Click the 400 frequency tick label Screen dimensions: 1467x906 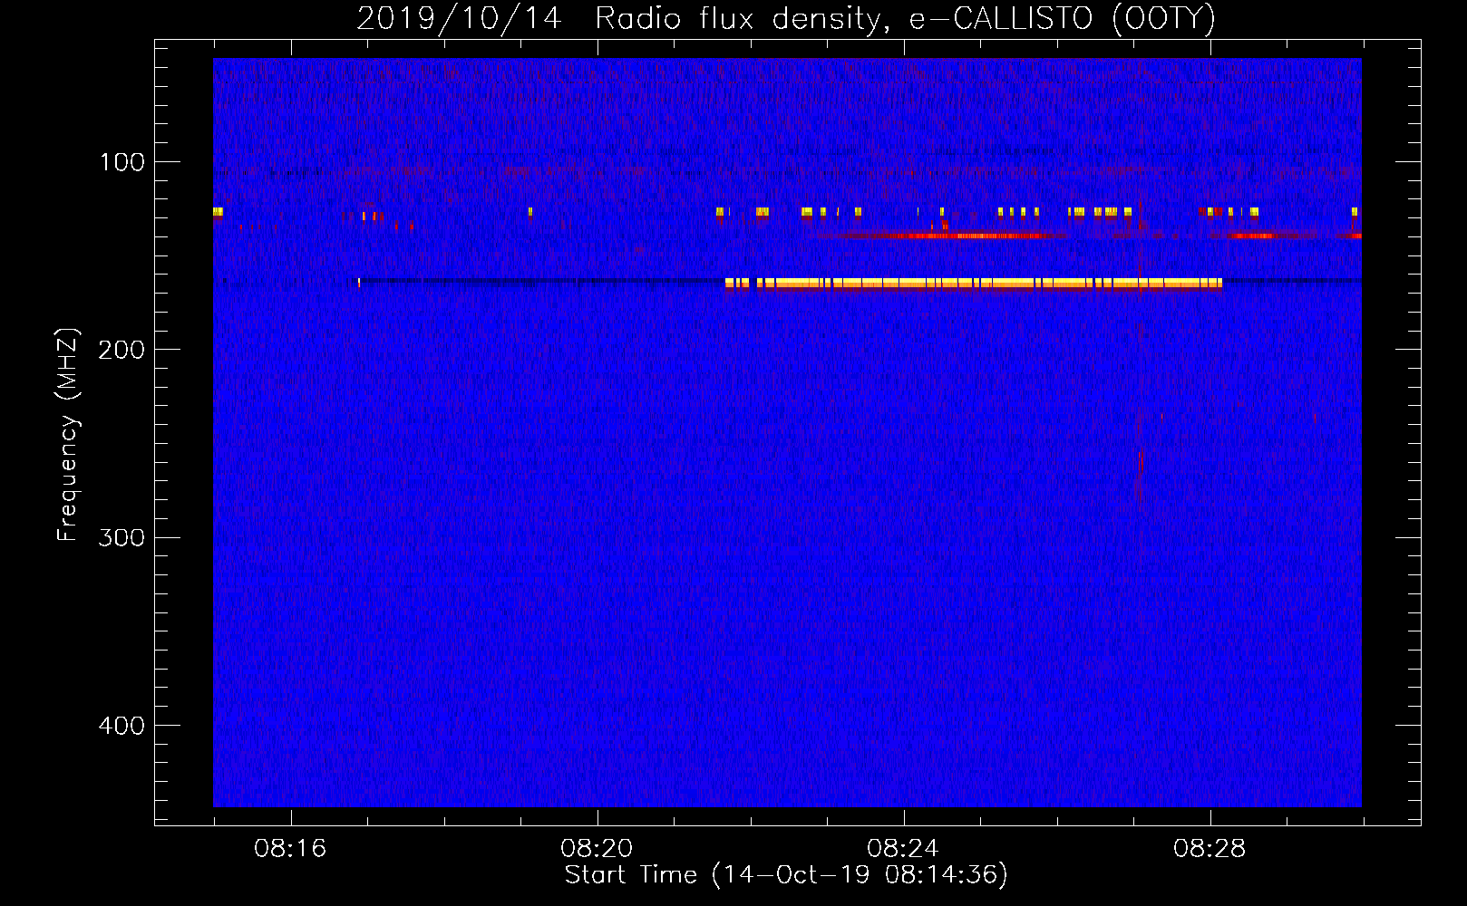click(x=121, y=726)
